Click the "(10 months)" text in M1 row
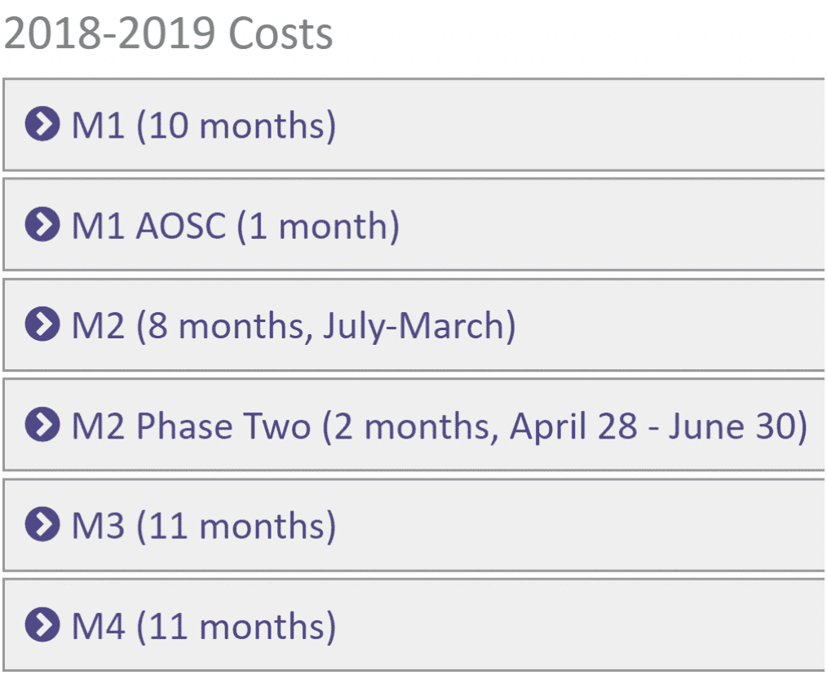 tap(237, 126)
